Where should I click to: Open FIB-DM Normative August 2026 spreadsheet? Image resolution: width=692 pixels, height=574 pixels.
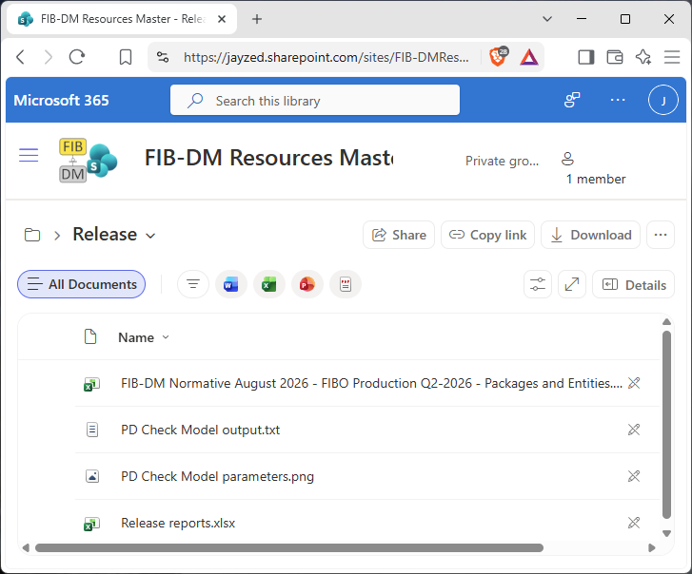[371, 383]
